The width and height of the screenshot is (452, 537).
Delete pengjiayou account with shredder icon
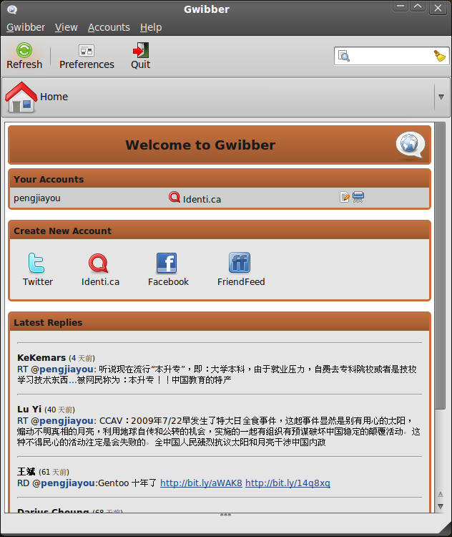click(358, 197)
